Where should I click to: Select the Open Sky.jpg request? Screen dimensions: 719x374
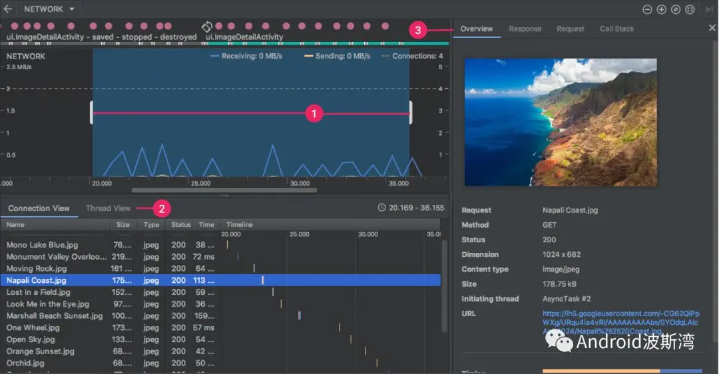220,339
